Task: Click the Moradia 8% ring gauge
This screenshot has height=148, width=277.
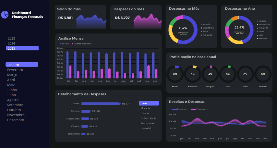Action: (x=175, y=74)
